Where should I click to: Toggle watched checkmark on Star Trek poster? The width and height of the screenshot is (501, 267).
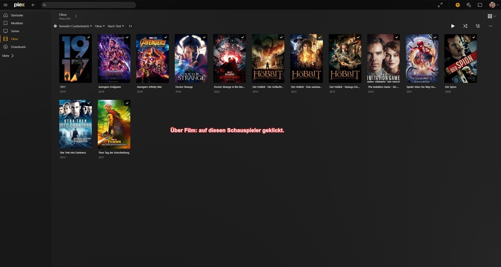(x=89, y=103)
